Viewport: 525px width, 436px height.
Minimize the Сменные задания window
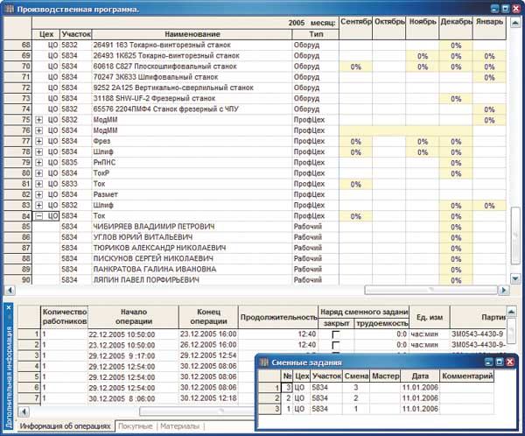pyautogui.click(x=489, y=362)
